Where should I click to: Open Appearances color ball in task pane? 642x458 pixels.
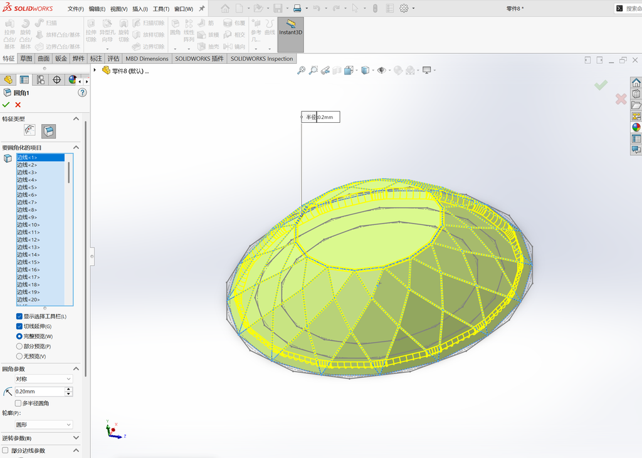[636, 127]
